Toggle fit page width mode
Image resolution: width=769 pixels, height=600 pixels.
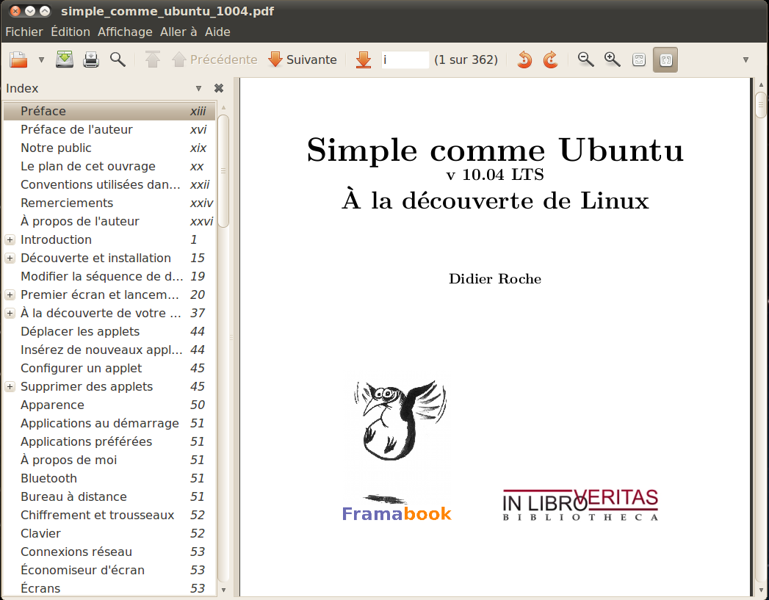[665, 59]
